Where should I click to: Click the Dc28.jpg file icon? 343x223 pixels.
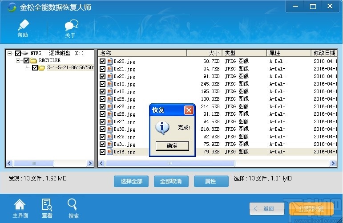pyautogui.click(x=109, y=114)
